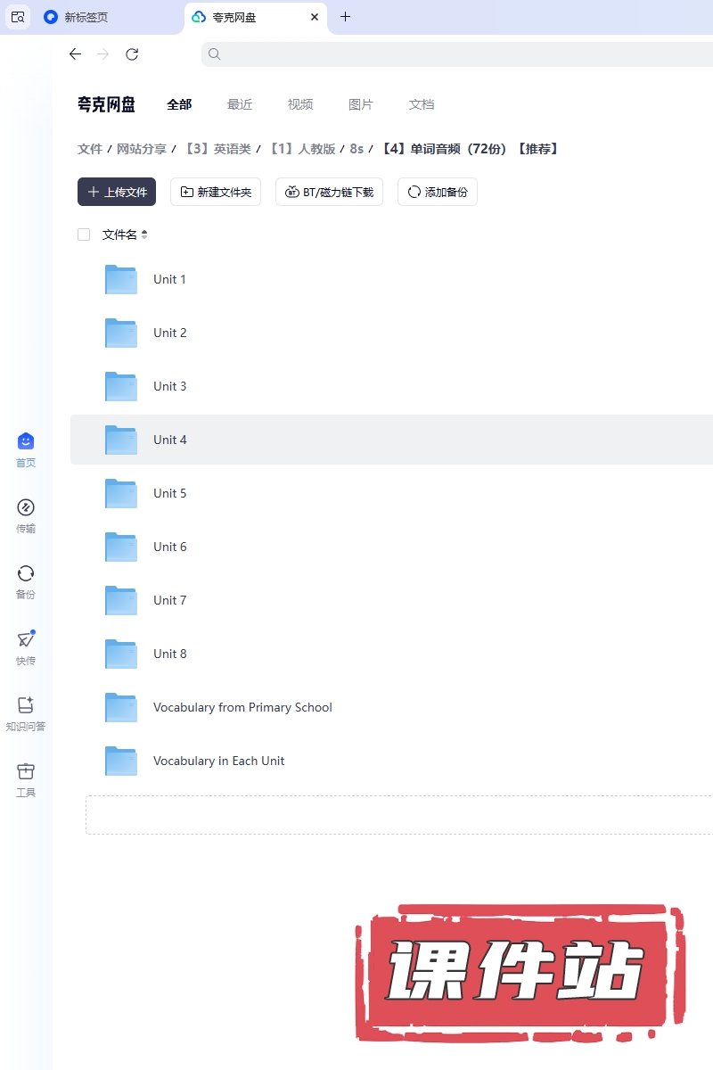Click the 新建文件夹 new folder button
Viewport: 713px width, 1070px height.
coord(216,192)
